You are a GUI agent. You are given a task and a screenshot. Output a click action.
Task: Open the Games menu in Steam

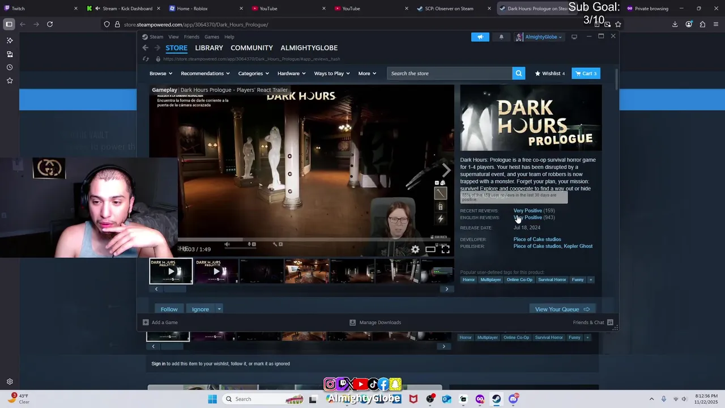pyautogui.click(x=212, y=37)
